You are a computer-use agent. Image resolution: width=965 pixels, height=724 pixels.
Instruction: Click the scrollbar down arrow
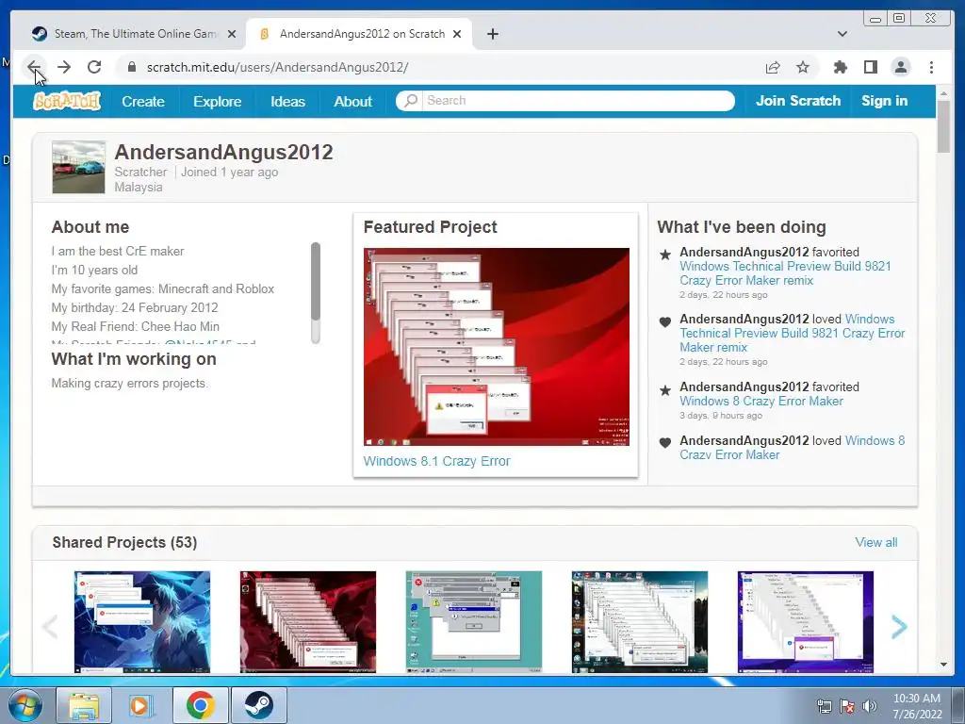tap(943, 665)
